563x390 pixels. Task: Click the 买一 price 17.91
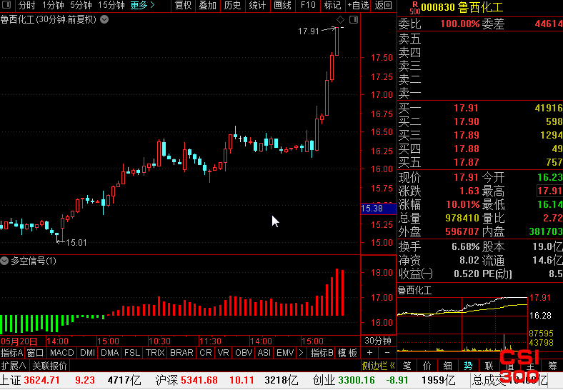coord(466,108)
